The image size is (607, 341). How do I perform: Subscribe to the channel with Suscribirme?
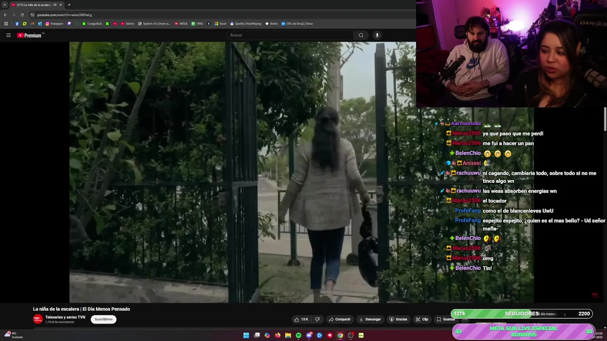point(103,319)
